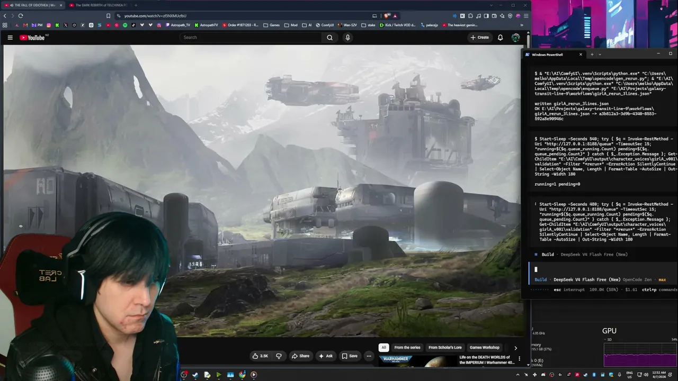Click the YouTube search magnifier button
The image size is (678, 381).
pos(329,38)
